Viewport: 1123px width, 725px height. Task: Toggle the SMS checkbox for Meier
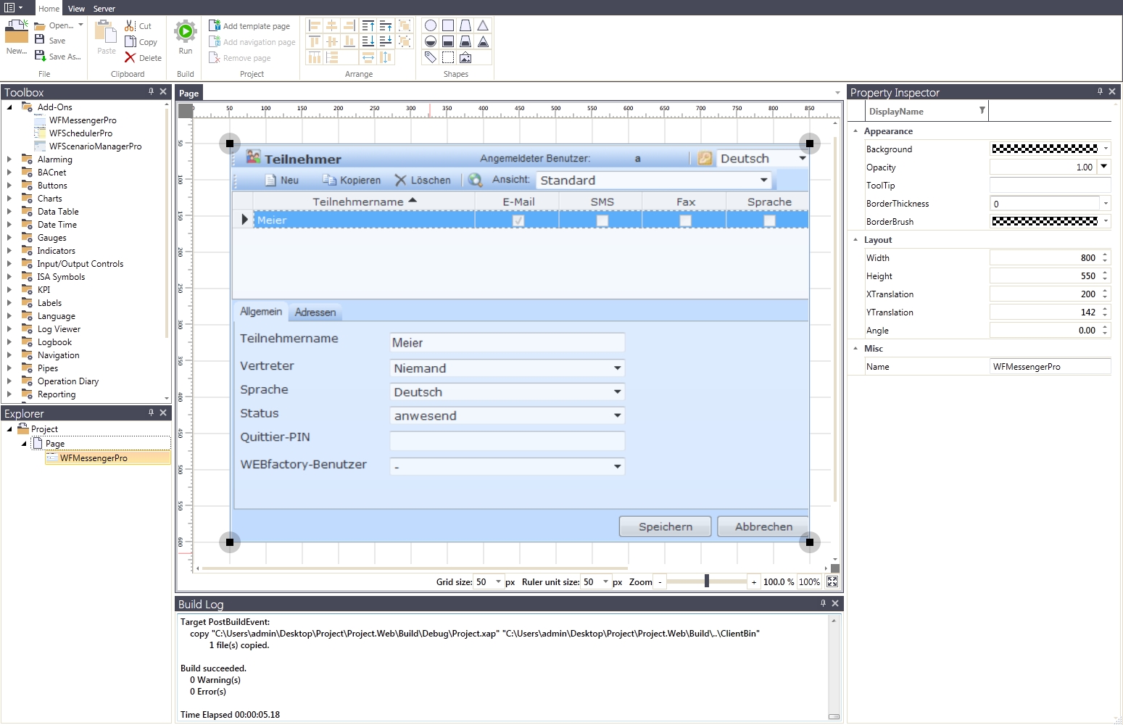(x=602, y=220)
